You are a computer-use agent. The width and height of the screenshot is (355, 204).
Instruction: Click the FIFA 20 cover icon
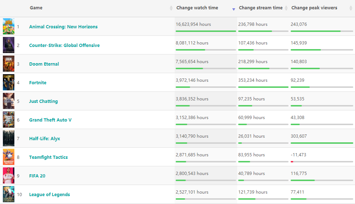(9, 176)
